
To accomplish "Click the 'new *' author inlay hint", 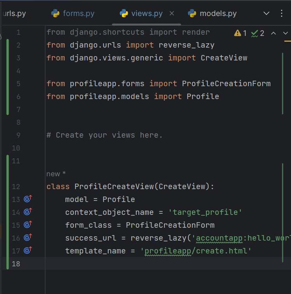I will click(x=56, y=174).
